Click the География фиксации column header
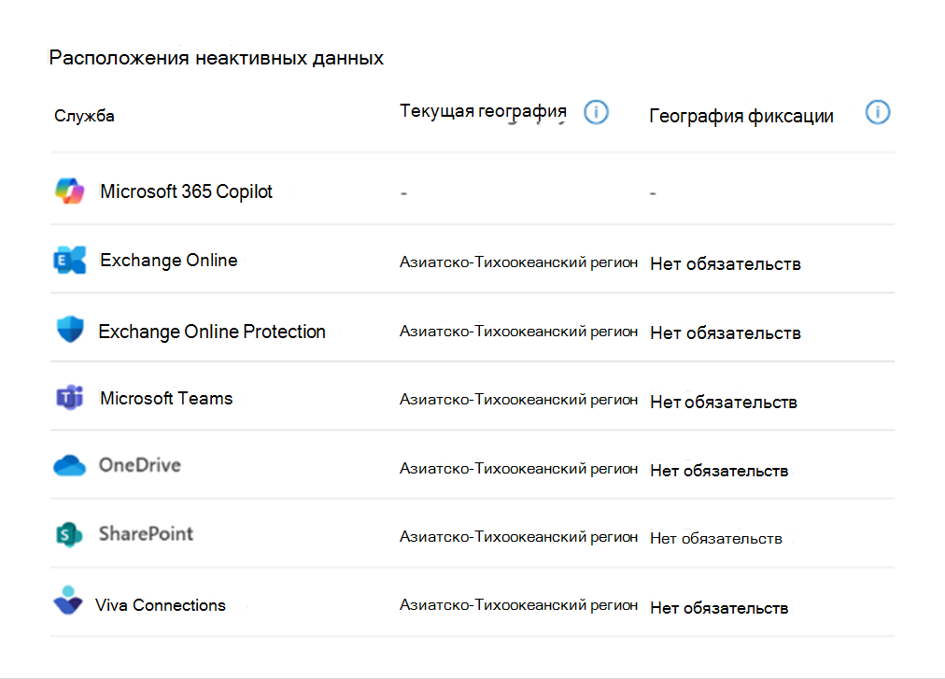 [x=741, y=116]
